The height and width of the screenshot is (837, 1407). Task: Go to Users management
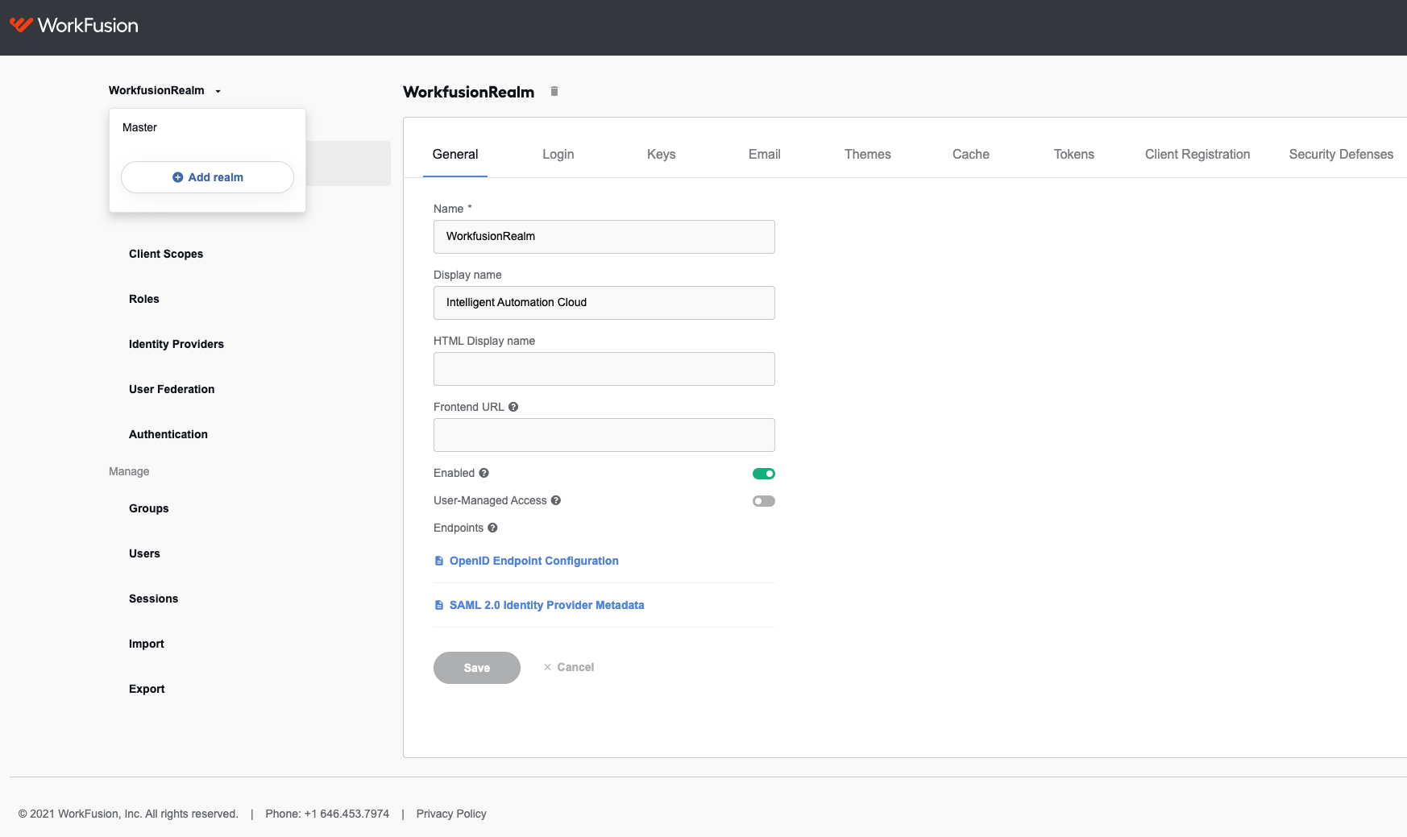pyautogui.click(x=144, y=553)
